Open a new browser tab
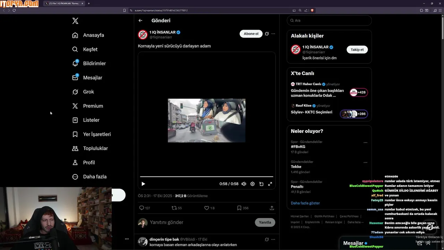This screenshot has width=444, height=250. click(89, 3)
